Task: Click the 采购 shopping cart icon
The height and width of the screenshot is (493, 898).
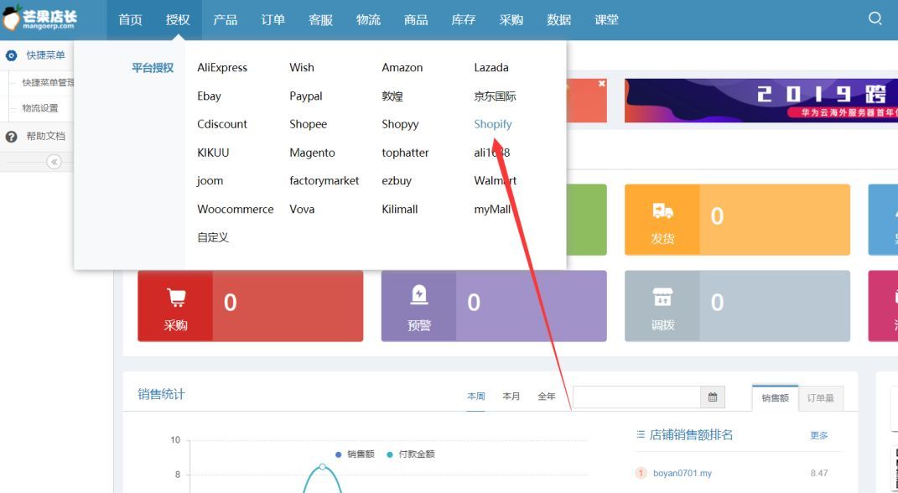Action: 176,297
